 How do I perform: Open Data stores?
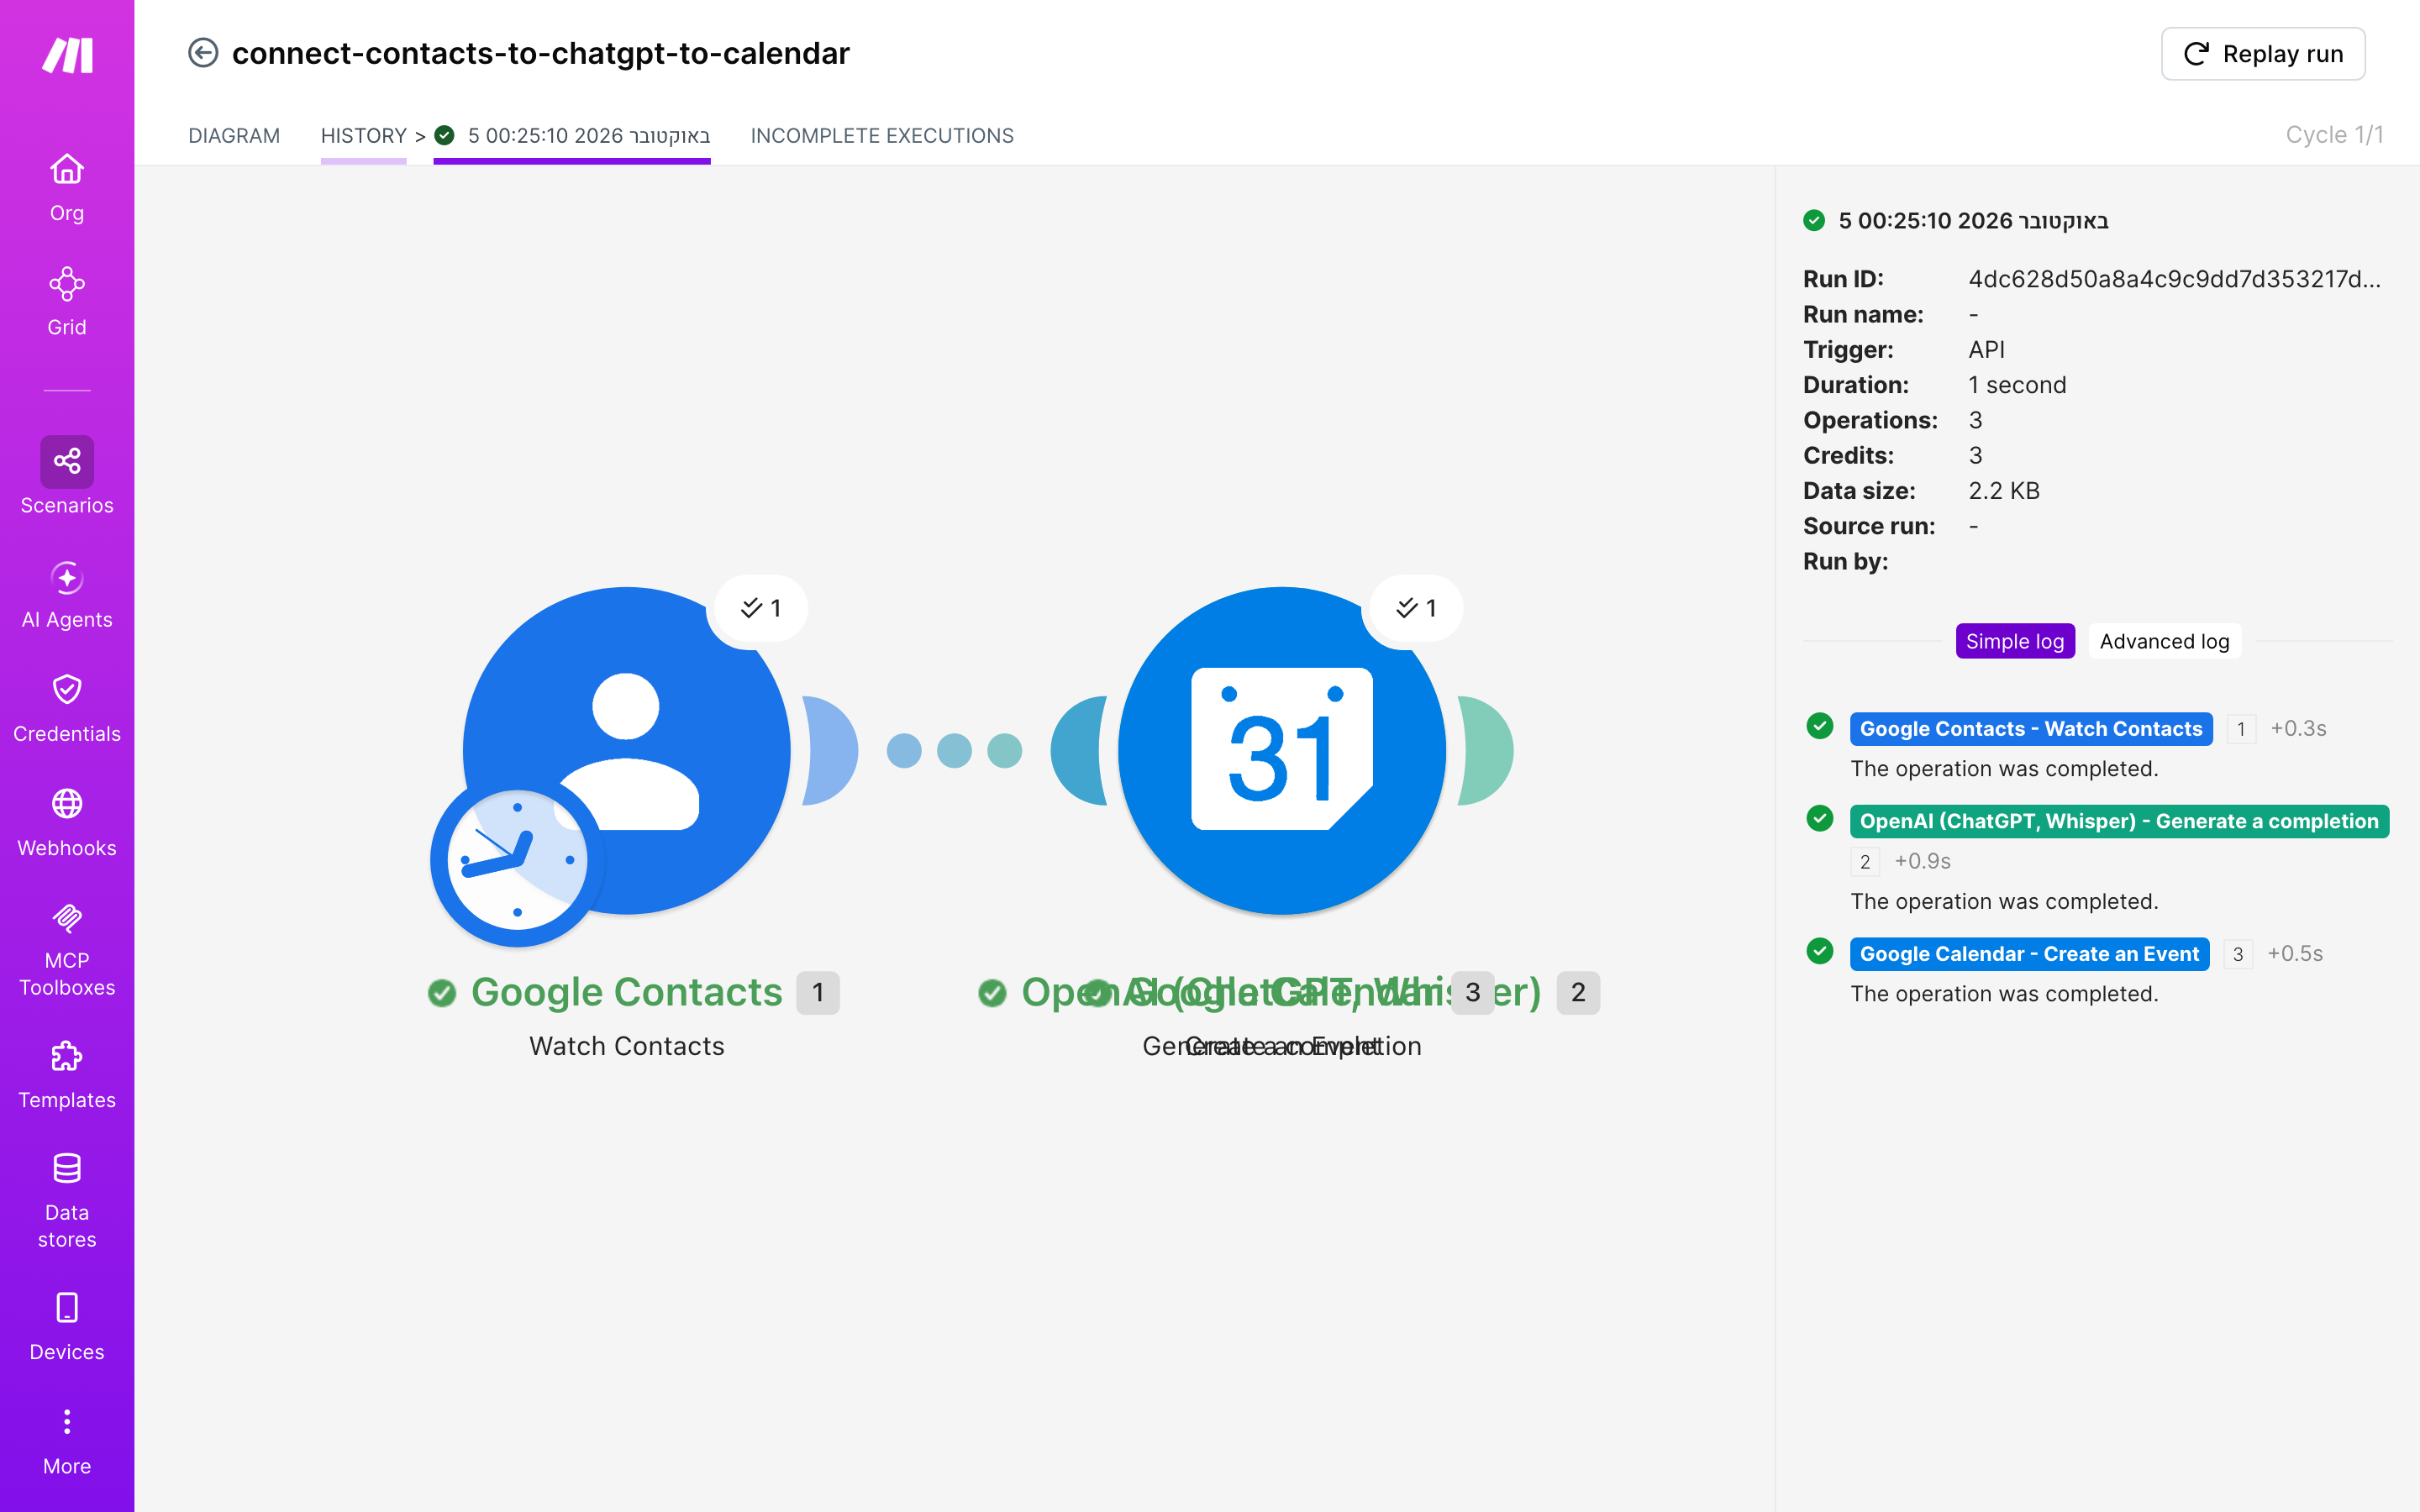67,1200
